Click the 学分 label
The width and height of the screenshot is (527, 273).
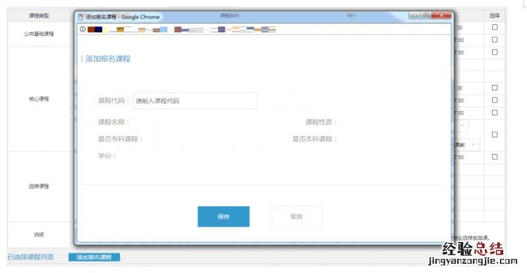tap(107, 156)
